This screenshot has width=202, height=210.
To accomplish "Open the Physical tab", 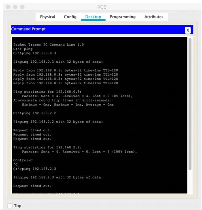I will pyautogui.click(x=47, y=17).
